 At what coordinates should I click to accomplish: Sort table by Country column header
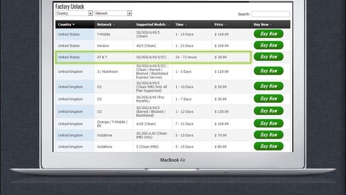click(75, 24)
